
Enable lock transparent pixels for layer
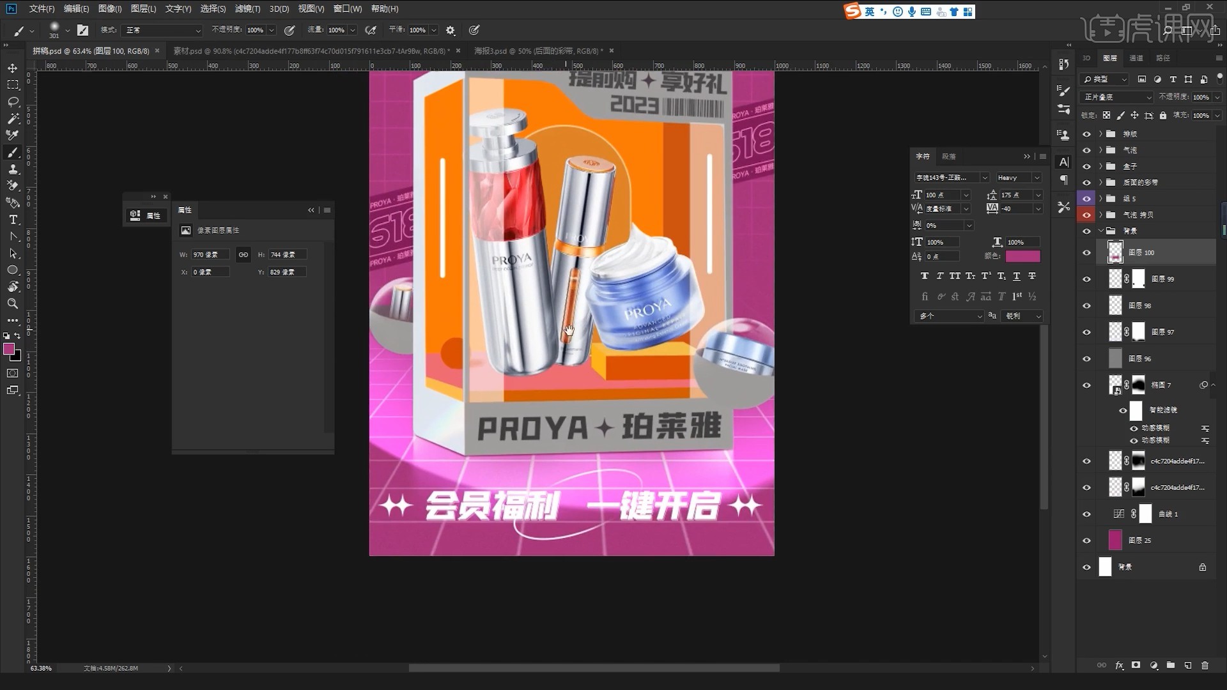(1107, 116)
